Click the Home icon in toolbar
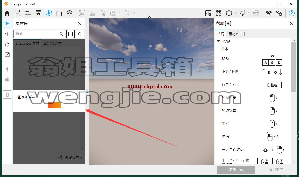299x177 pixels. 7,13
